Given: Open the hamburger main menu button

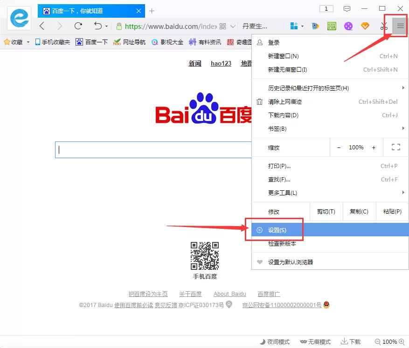Looking at the screenshot, I should tap(400, 26).
